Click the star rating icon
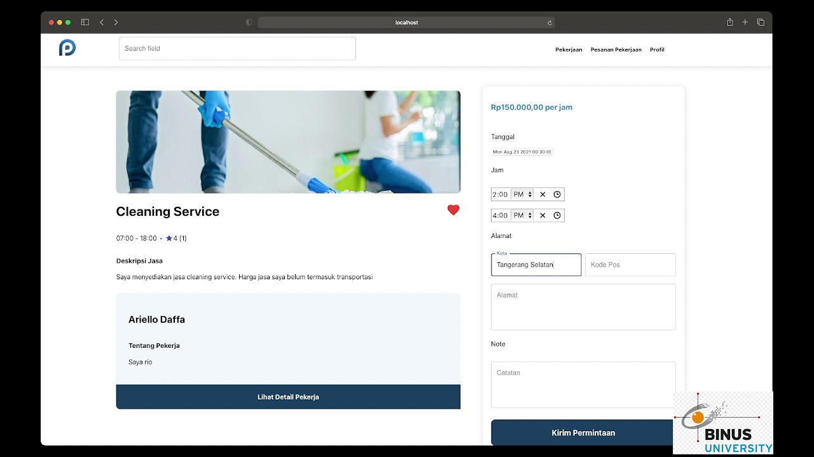 point(169,238)
